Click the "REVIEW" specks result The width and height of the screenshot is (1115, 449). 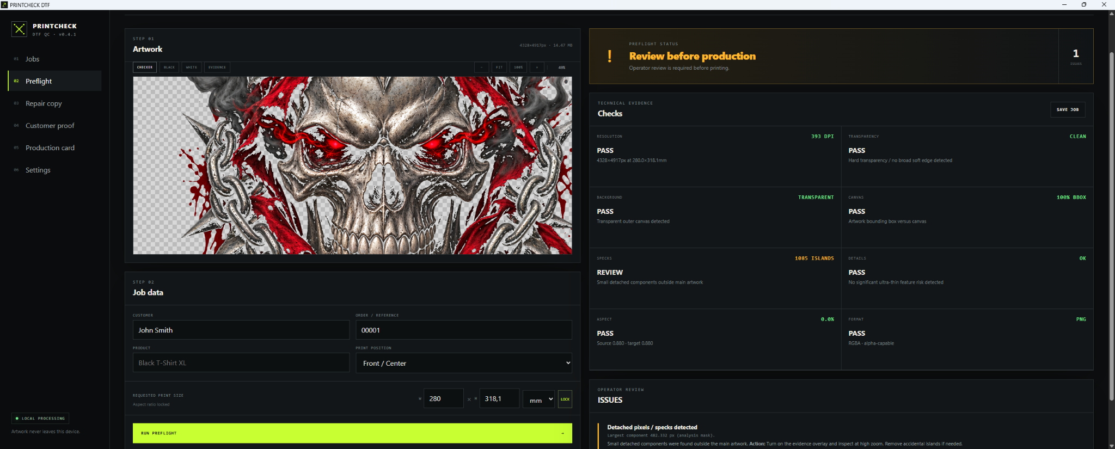[610, 272]
